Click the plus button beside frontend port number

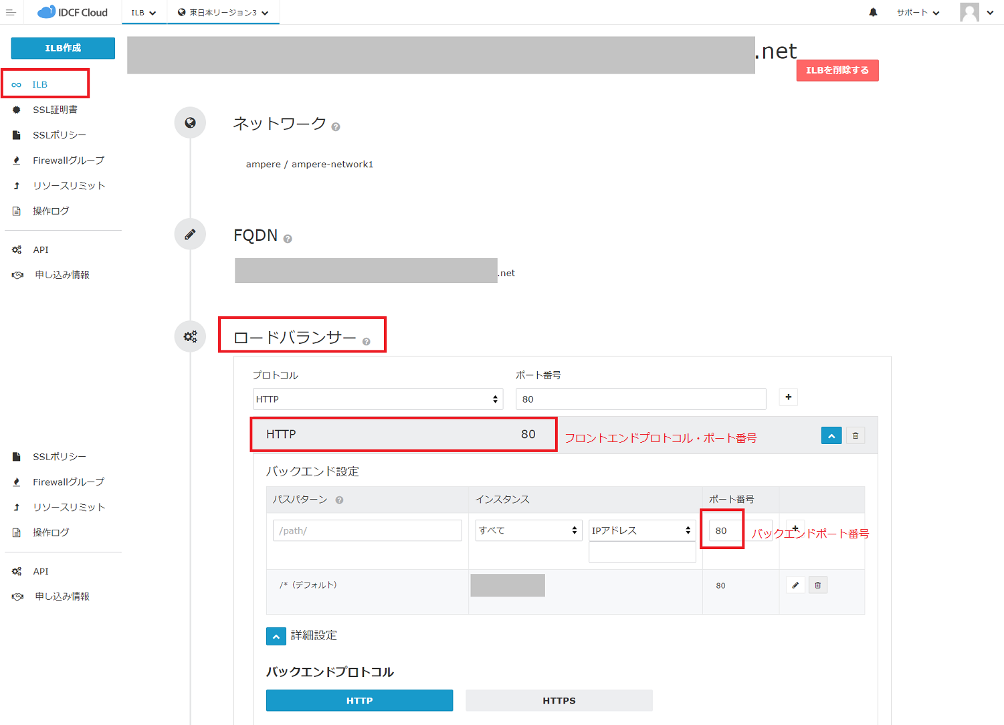tap(789, 397)
